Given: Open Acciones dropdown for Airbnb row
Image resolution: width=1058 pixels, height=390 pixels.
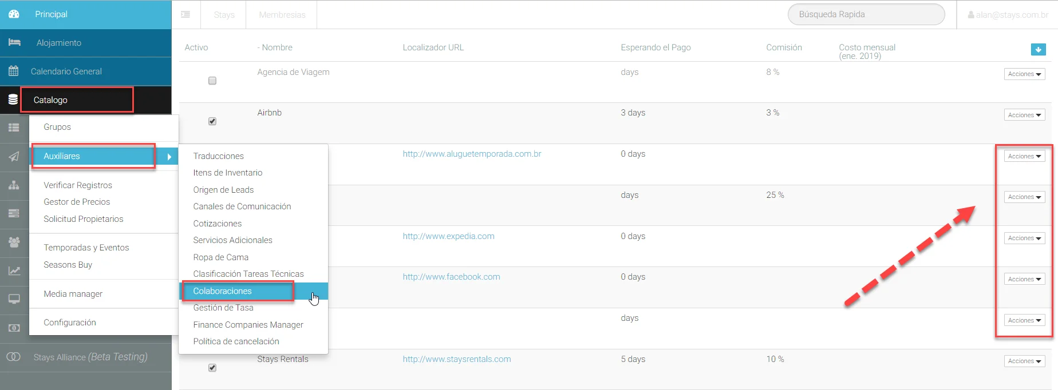Looking at the screenshot, I should click(x=1024, y=115).
